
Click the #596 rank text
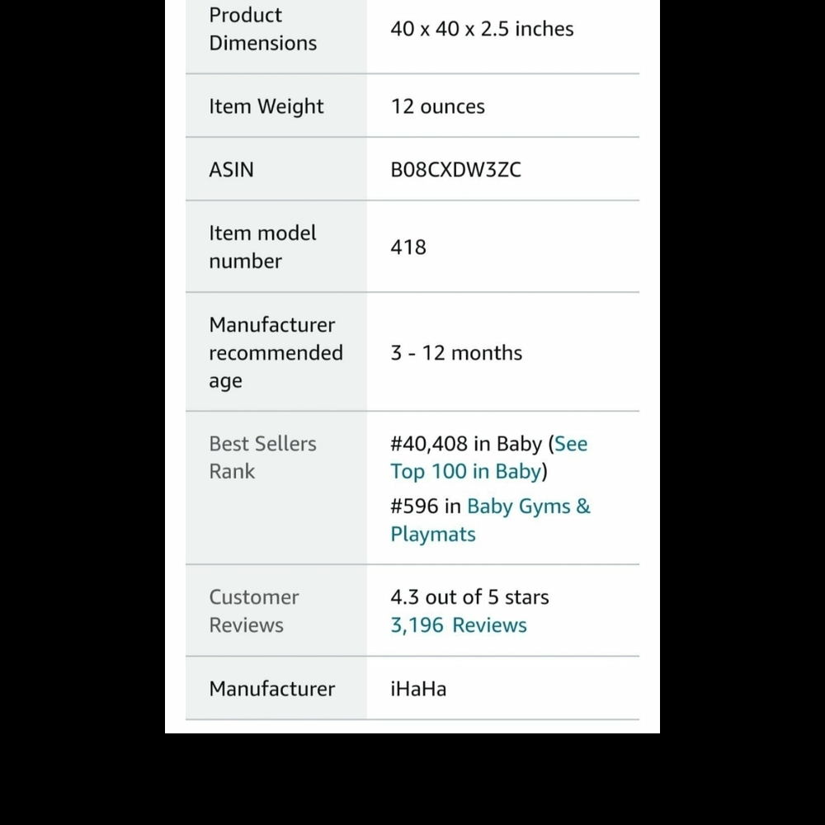coord(414,507)
